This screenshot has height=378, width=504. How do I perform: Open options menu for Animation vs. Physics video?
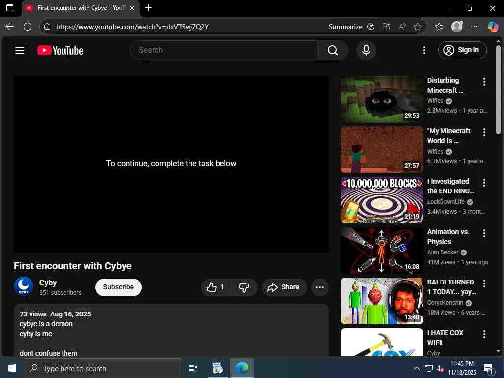tap(484, 233)
